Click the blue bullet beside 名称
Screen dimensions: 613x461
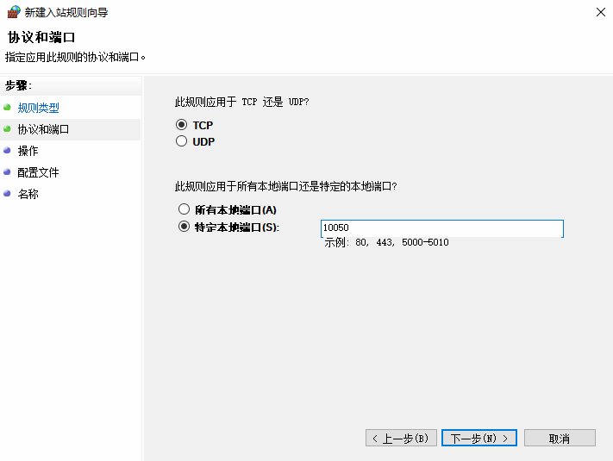tap(7, 193)
